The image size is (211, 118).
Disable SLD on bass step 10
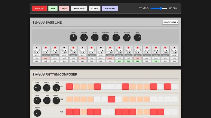click(x=119, y=61)
